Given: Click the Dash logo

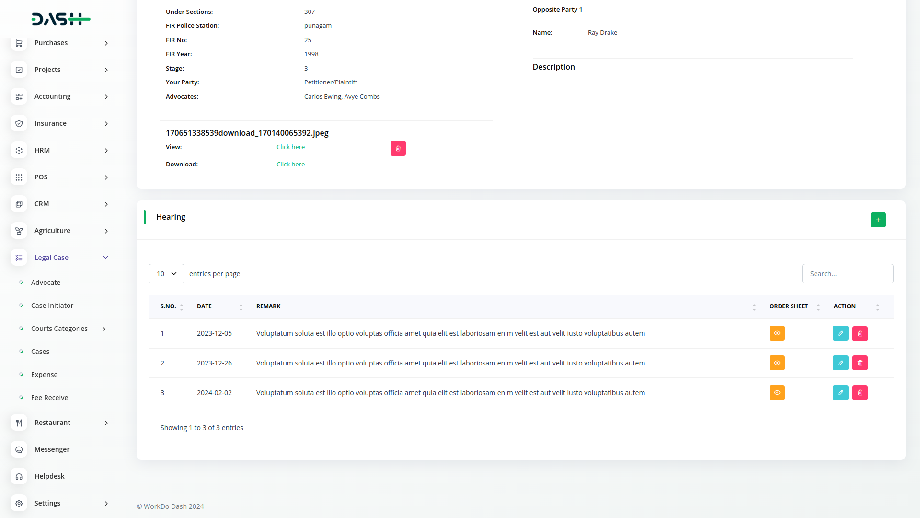Looking at the screenshot, I should [x=61, y=19].
